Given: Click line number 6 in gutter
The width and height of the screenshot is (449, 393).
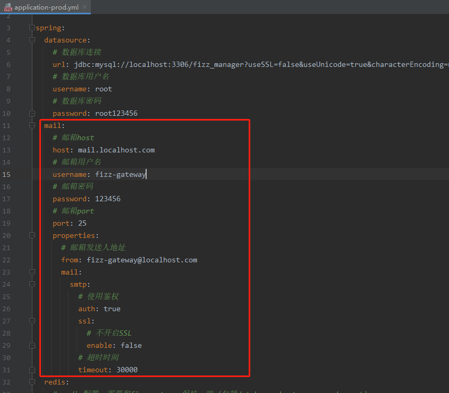Looking at the screenshot, I should coord(9,64).
